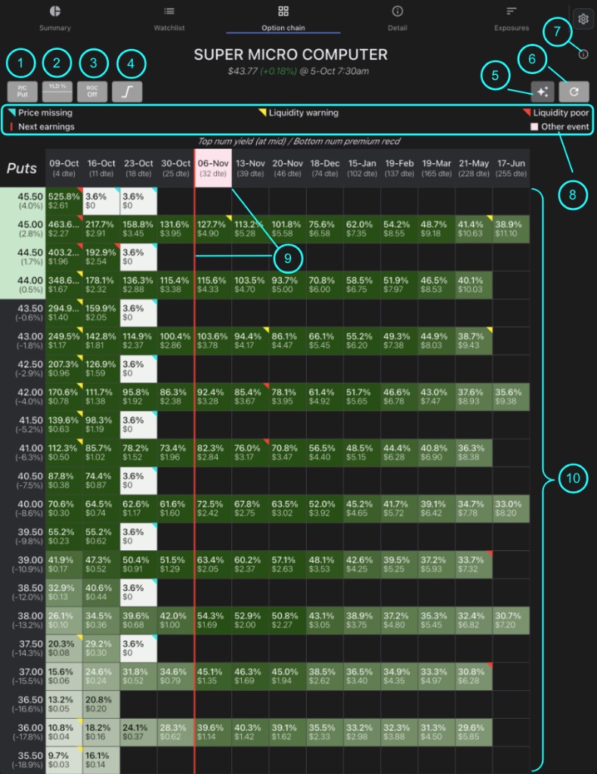Image resolution: width=597 pixels, height=774 pixels.
Task: Open the 51.5% $1.29 cell
Action: 175,564
